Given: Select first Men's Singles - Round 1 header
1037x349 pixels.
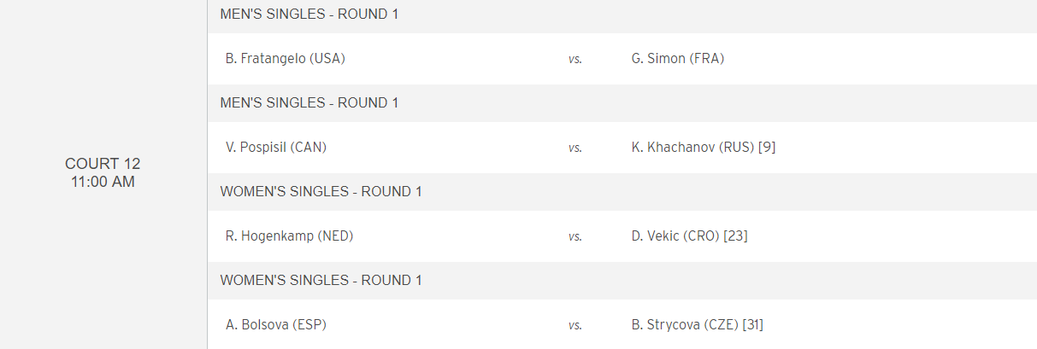Looking at the screenshot, I should coord(309,15).
